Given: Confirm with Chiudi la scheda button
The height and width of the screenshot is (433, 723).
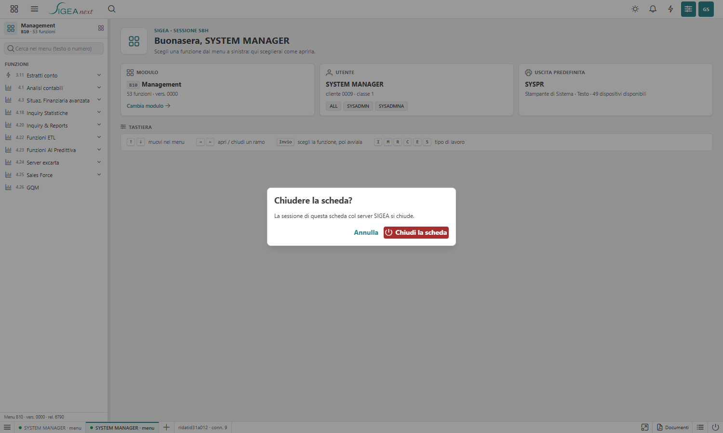Looking at the screenshot, I should (x=416, y=232).
